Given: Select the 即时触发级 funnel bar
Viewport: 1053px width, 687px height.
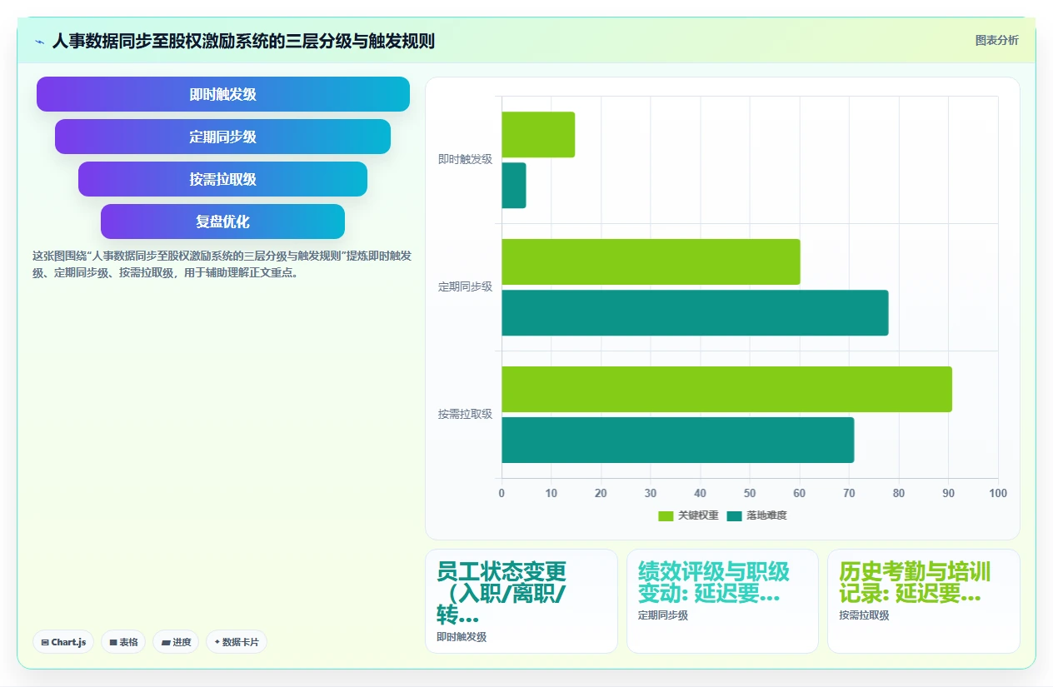Looking at the screenshot, I should coord(223,94).
